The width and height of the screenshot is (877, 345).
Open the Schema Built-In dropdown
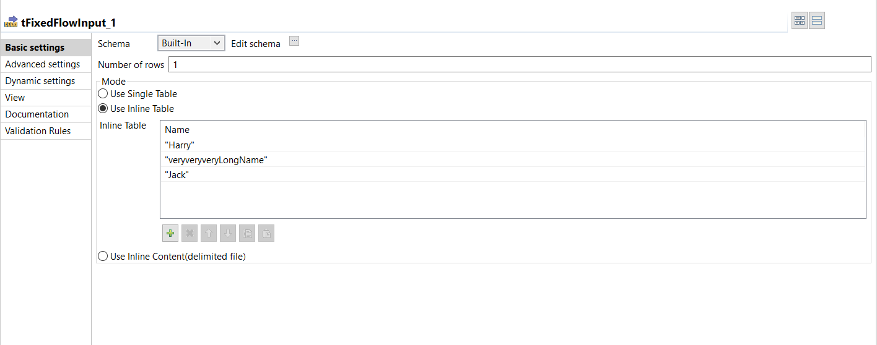point(191,43)
